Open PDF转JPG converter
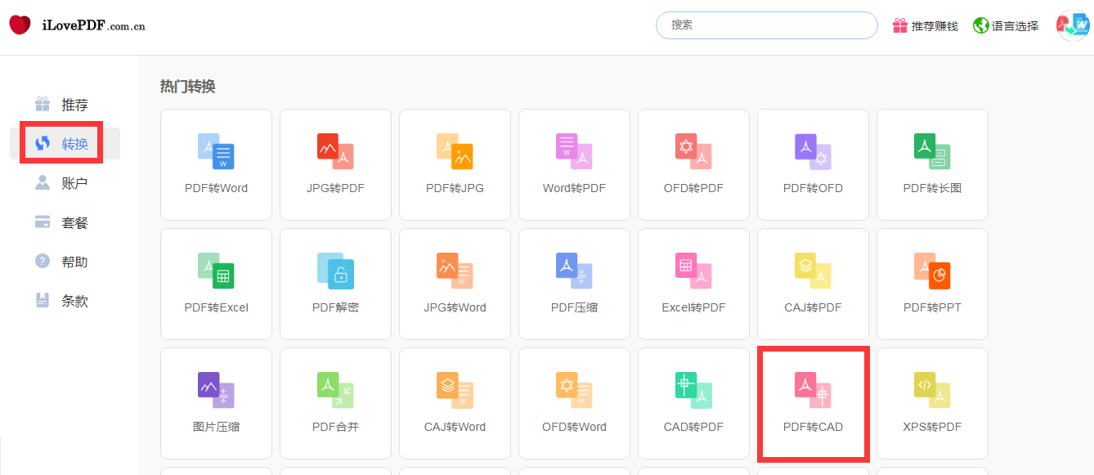 455,164
